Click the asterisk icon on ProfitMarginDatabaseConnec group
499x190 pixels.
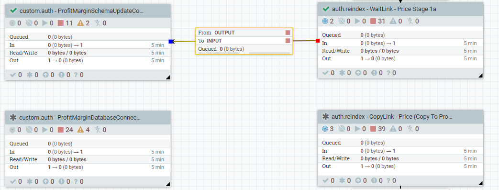[13, 117]
